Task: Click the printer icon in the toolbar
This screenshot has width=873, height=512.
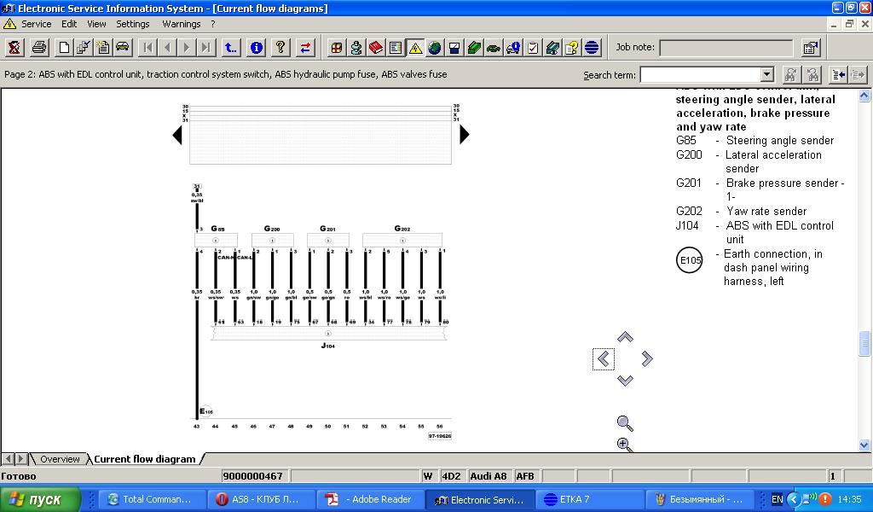Action: coord(38,48)
